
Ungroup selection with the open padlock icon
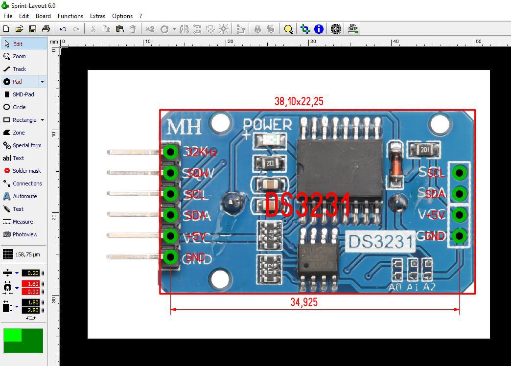pyautogui.click(x=271, y=29)
